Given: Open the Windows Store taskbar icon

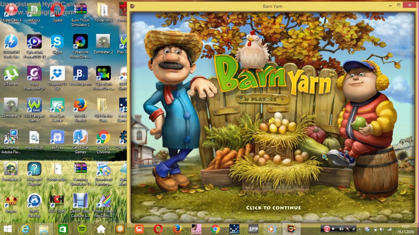Looking at the screenshot, I should pos(63,229).
